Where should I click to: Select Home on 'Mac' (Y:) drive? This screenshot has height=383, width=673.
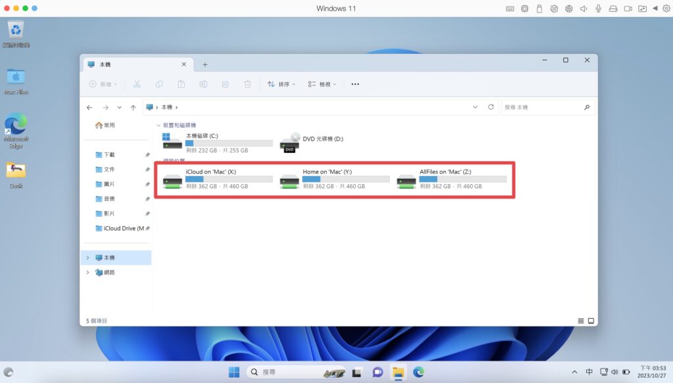335,179
